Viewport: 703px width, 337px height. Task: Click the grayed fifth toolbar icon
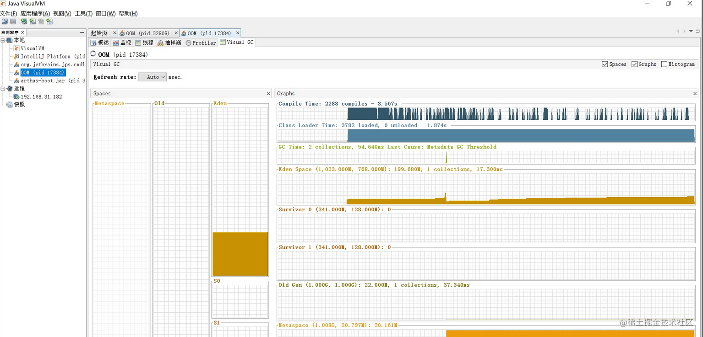[x=41, y=21]
